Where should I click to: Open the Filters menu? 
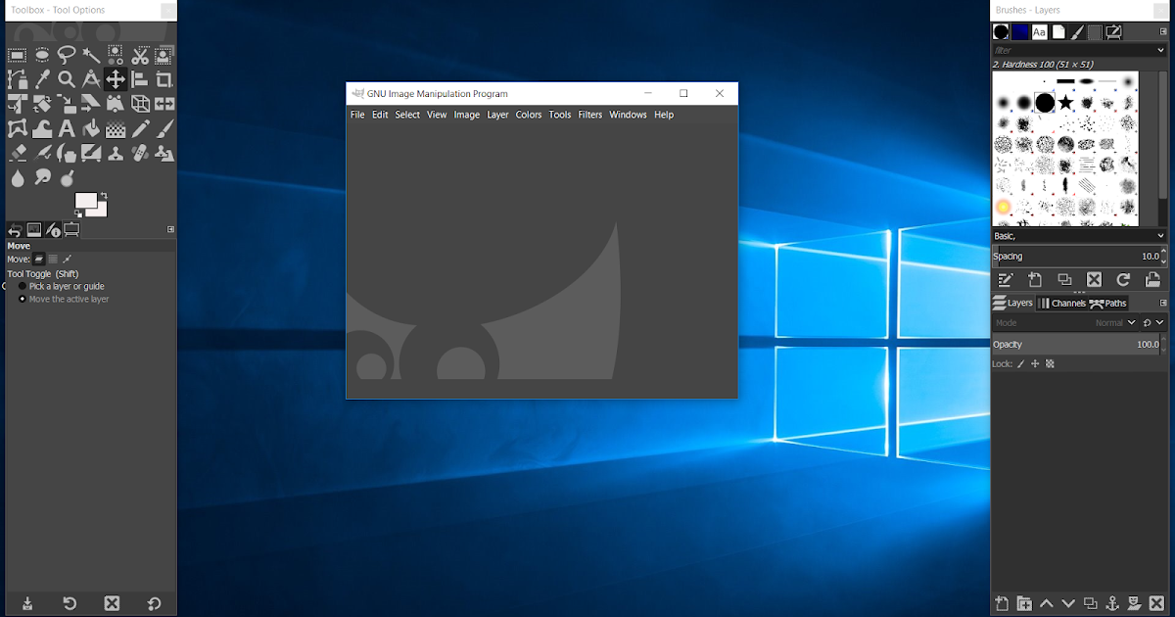point(590,115)
